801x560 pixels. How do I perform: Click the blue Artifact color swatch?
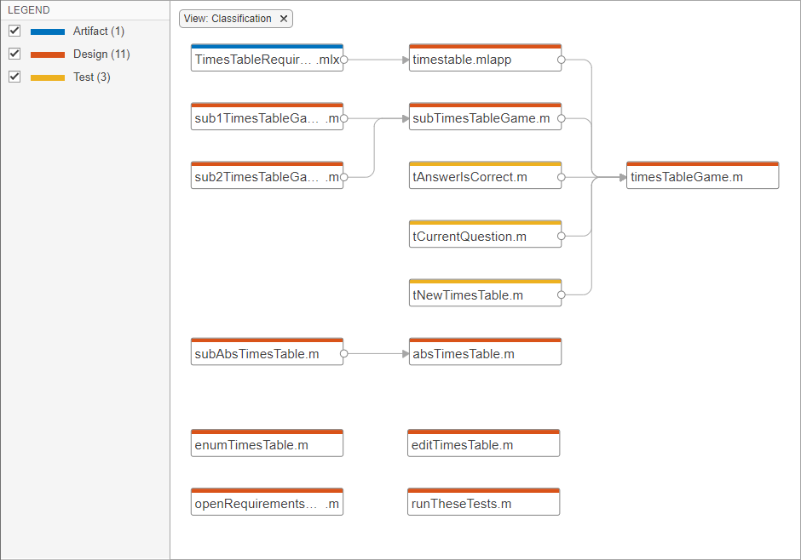(48, 31)
